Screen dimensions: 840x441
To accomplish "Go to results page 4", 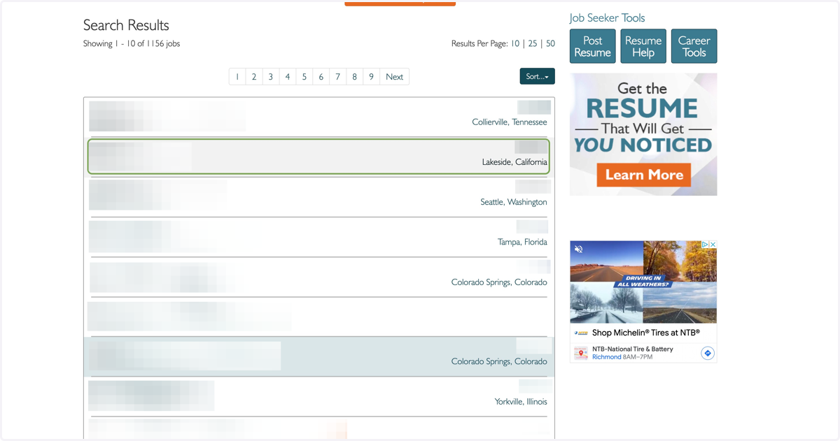I will coord(288,77).
